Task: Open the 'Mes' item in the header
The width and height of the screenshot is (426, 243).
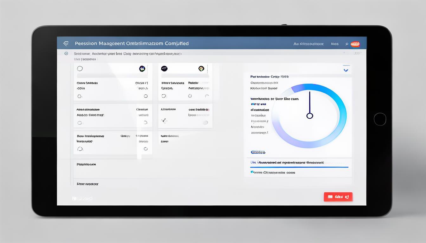Action: [x=335, y=44]
